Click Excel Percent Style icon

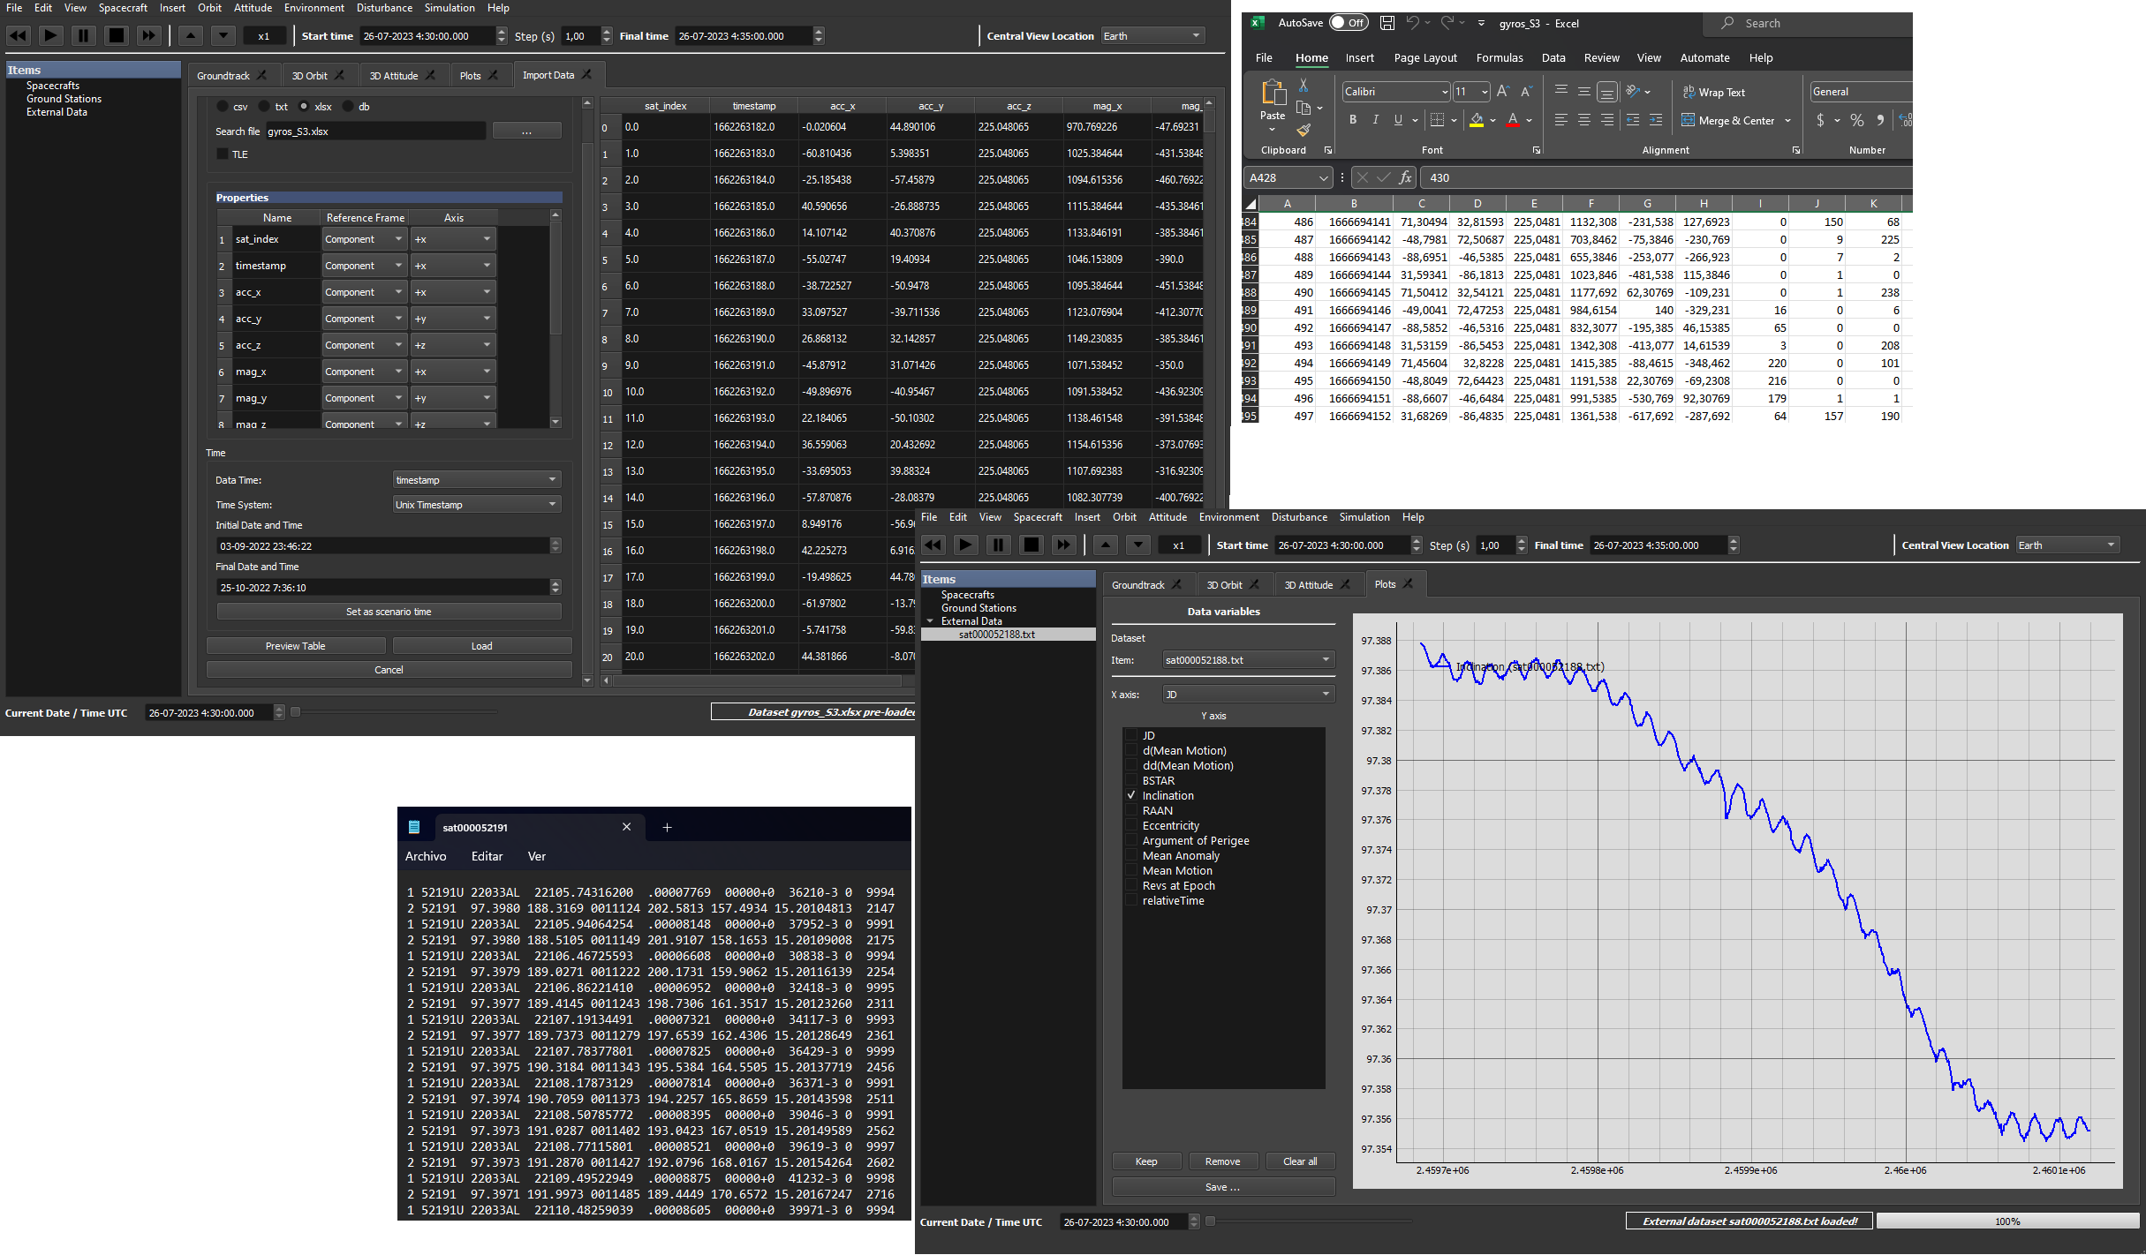click(1857, 120)
